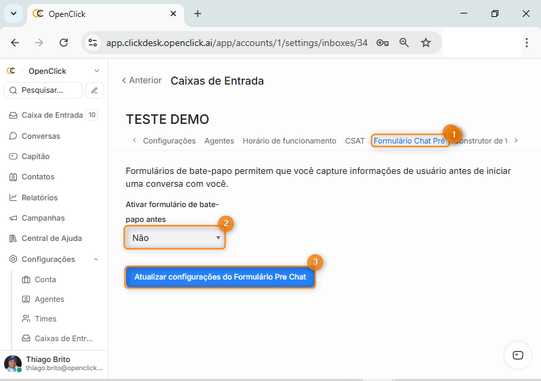
Task: Click Atualizar configurações do Formulário Pre Chat
Action: 220,277
